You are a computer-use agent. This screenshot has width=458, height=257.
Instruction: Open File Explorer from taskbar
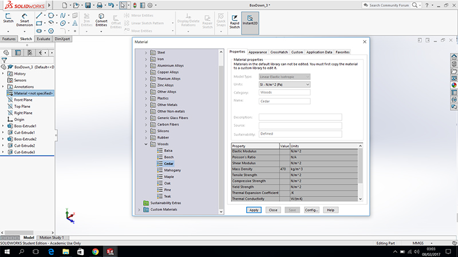click(66, 251)
